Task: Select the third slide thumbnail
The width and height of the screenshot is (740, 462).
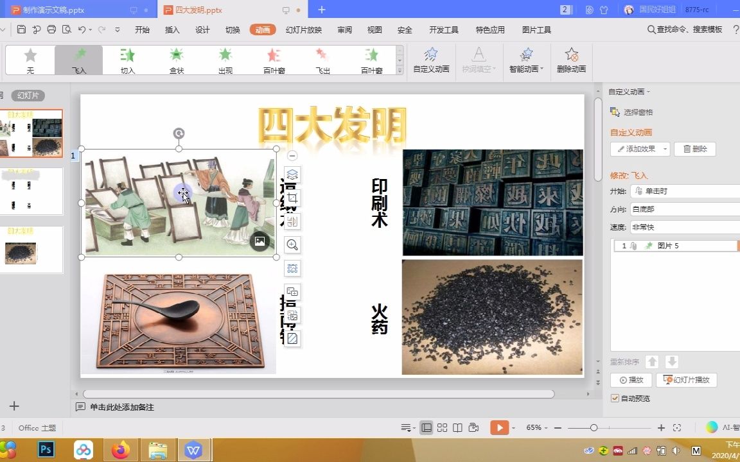Action: pyautogui.click(x=32, y=250)
